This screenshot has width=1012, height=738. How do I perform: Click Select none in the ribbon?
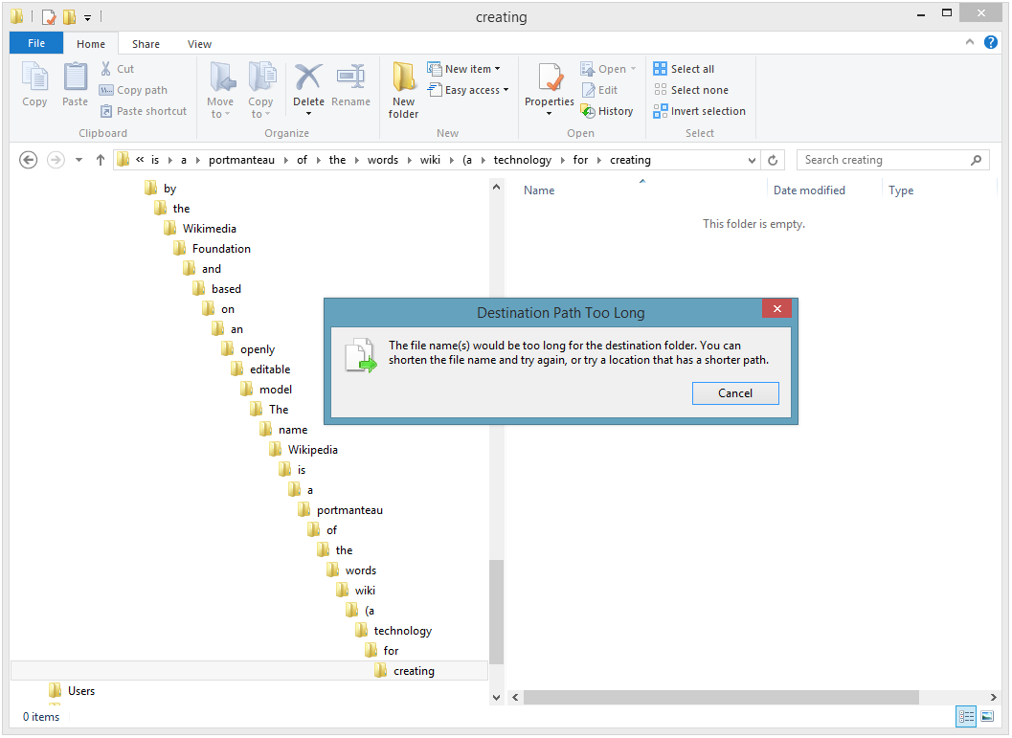[x=690, y=90]
